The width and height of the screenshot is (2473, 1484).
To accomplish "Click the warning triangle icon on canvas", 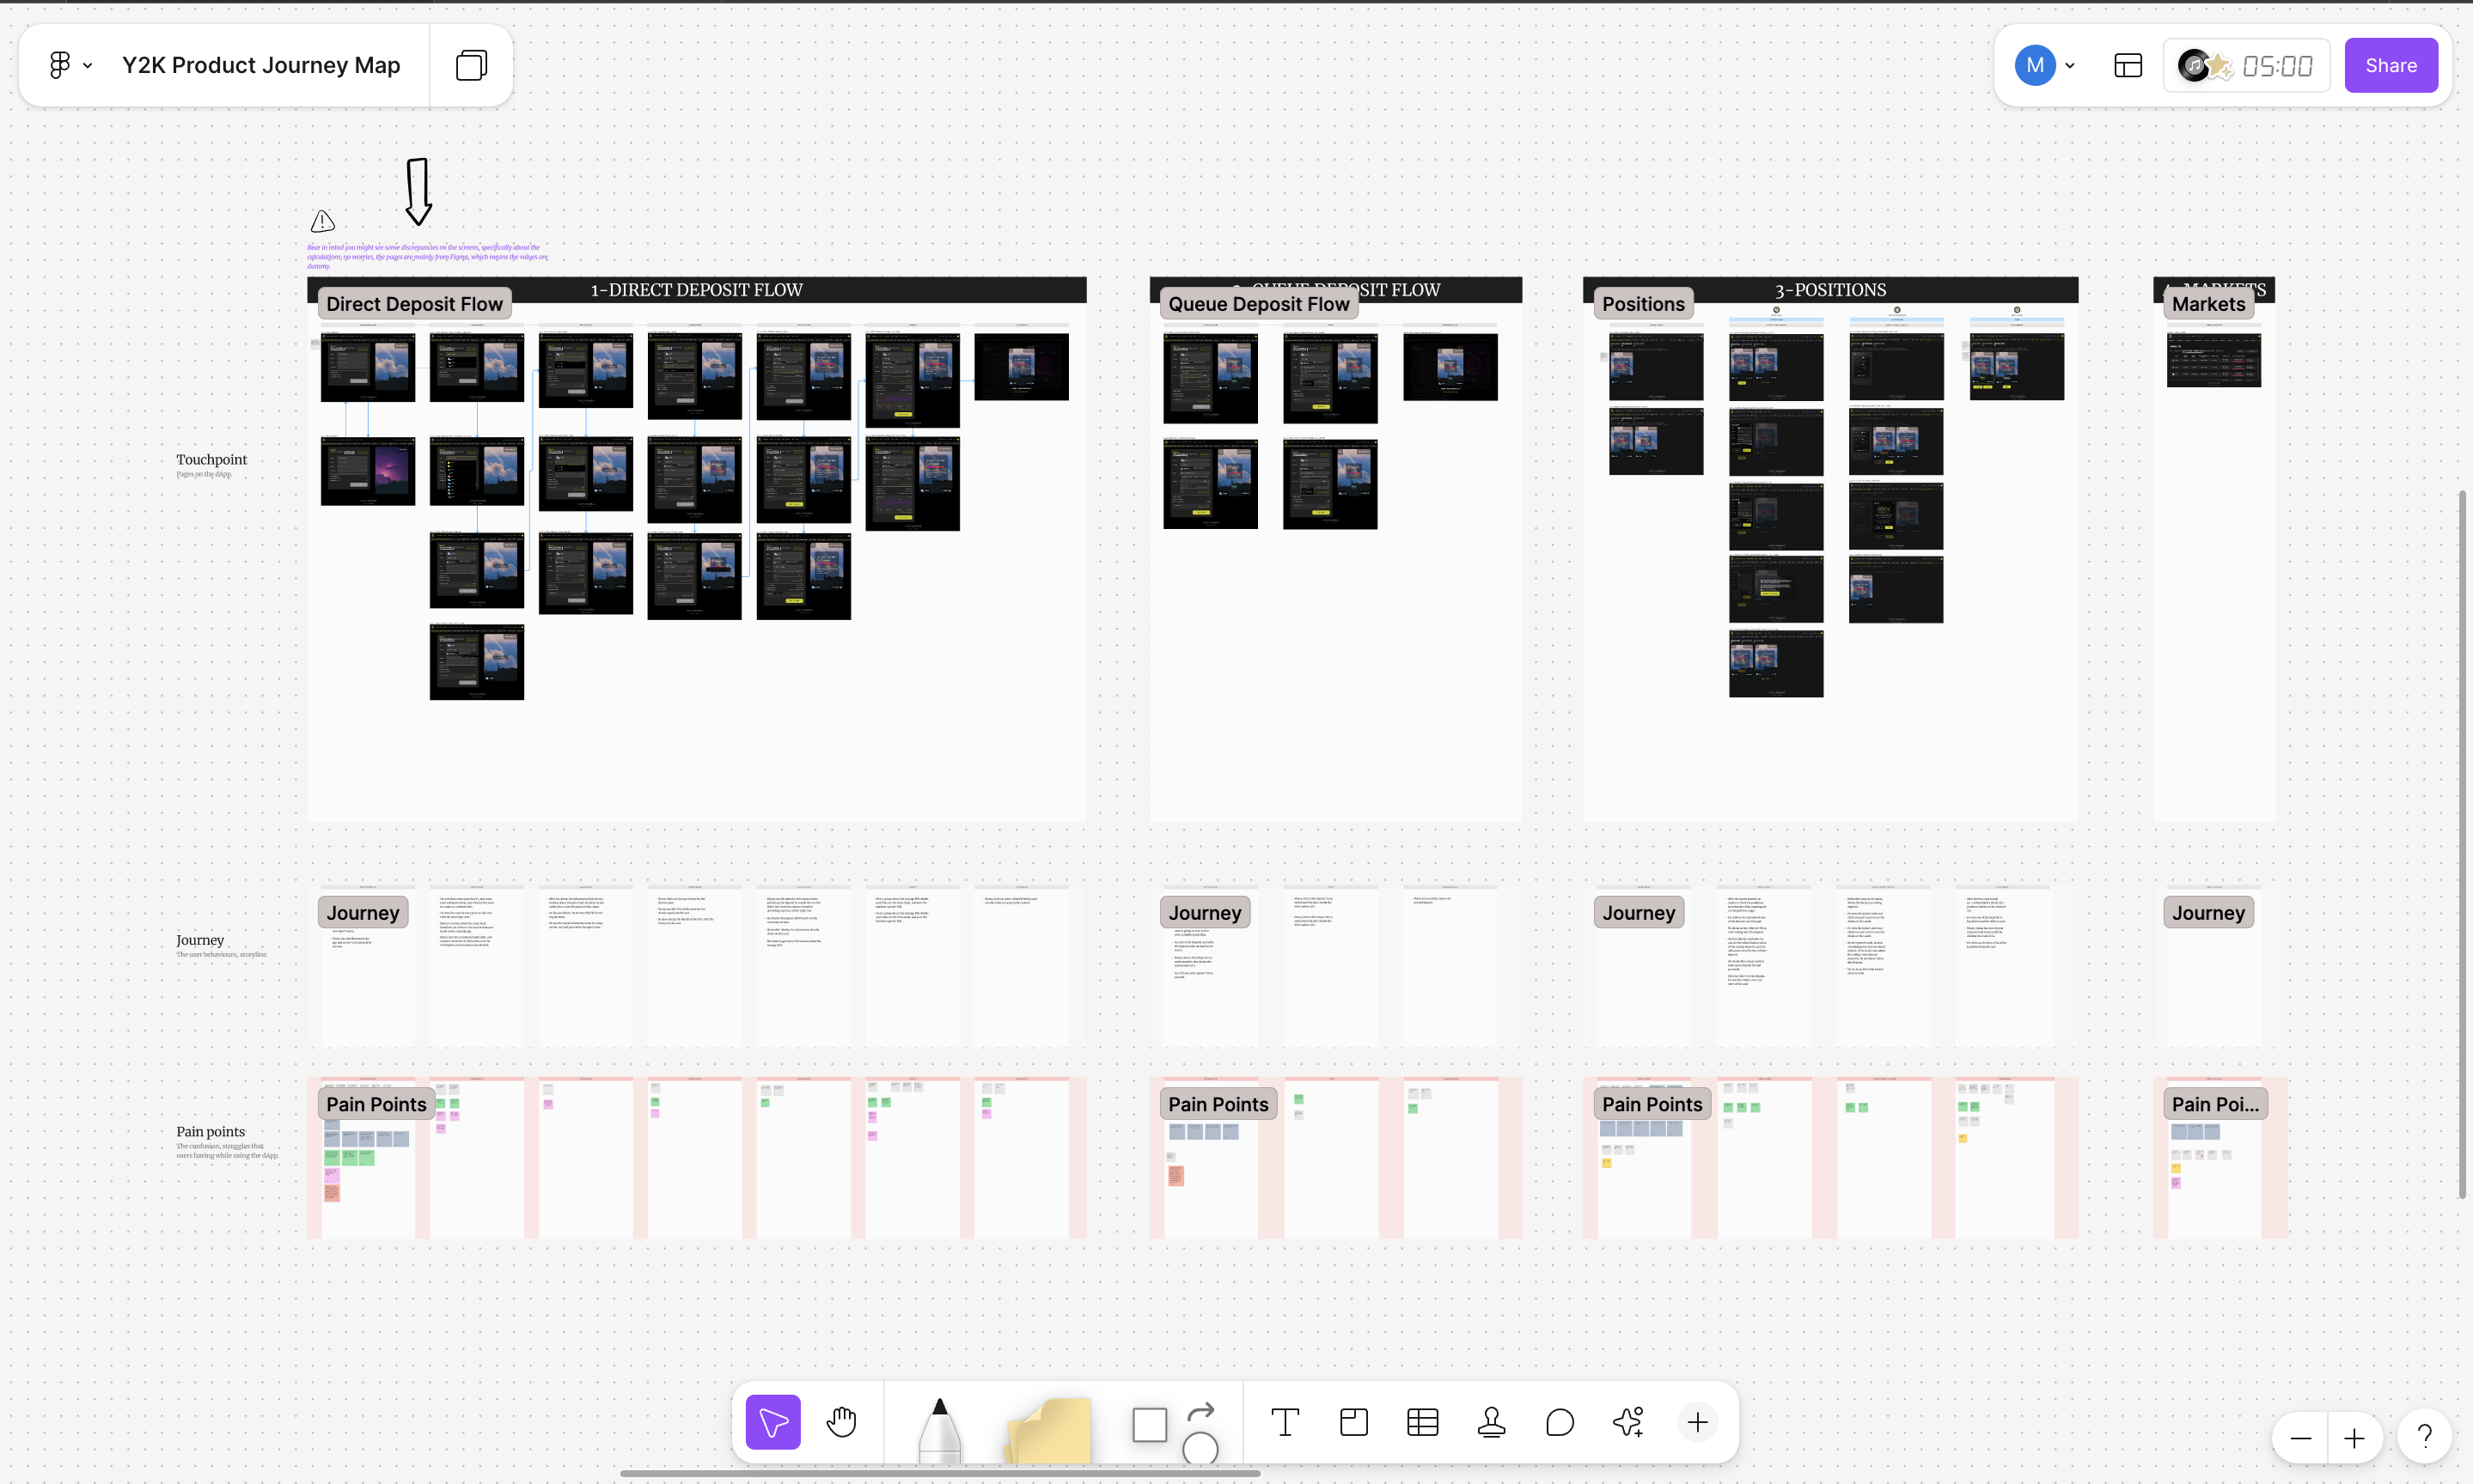I will point(322,221).
